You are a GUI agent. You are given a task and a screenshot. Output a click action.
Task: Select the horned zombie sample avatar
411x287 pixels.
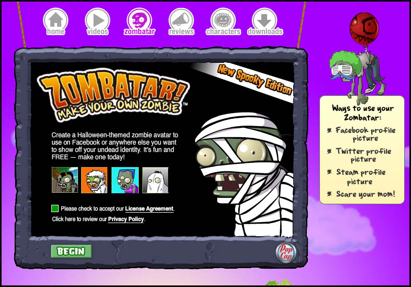click(65, 180)
